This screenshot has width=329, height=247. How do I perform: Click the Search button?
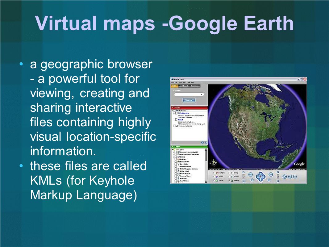[189, 100]
